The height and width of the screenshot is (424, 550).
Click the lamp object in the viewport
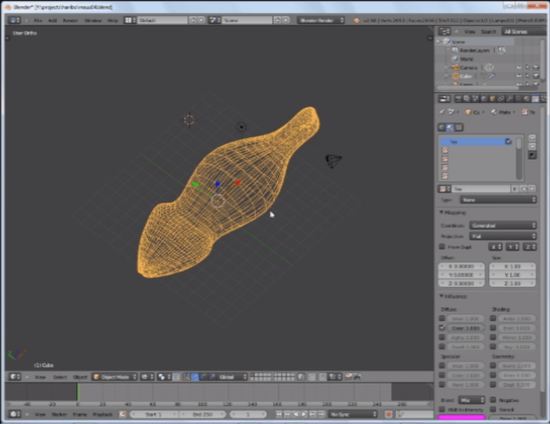(189, 119)
